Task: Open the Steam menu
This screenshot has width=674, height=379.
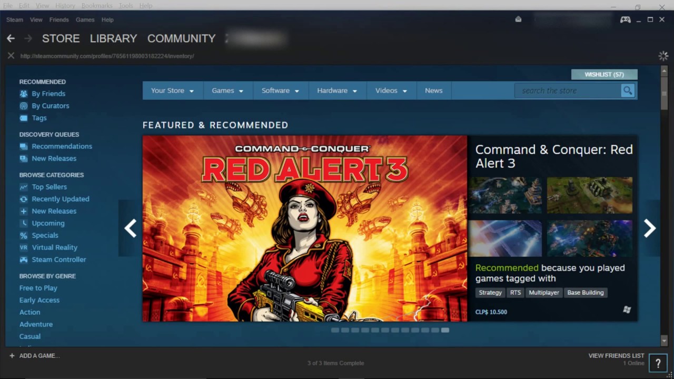Action: point(15,19)
